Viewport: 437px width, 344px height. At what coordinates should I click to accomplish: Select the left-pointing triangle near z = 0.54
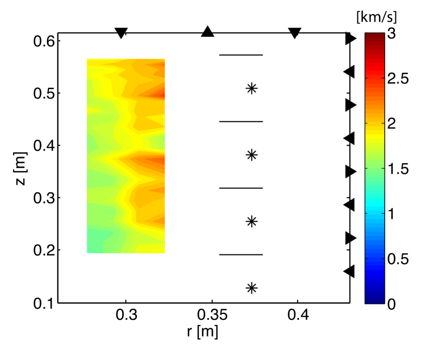point(349,72)
